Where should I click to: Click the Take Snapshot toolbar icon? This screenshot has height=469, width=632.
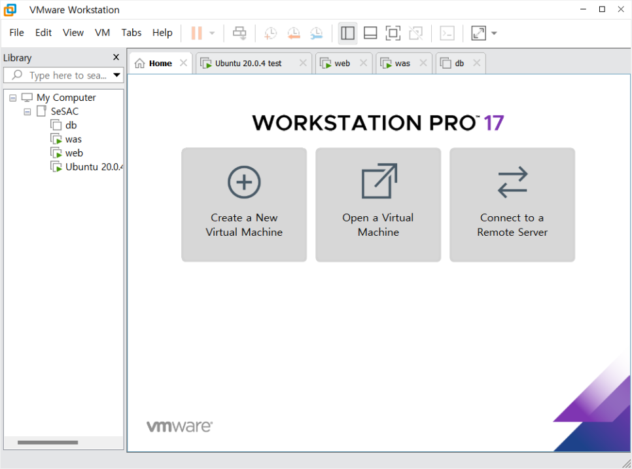270,33
